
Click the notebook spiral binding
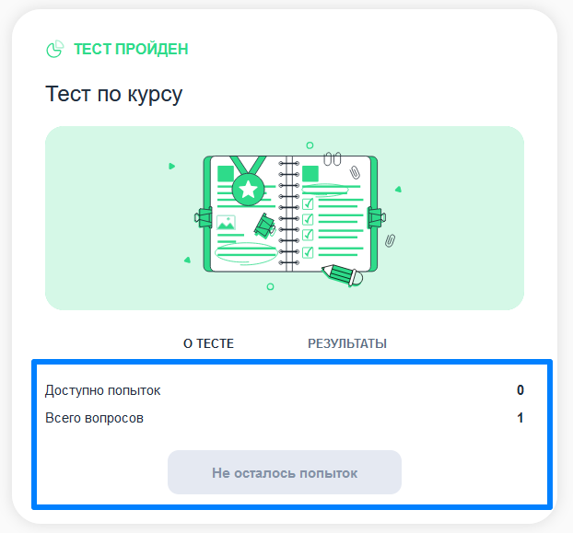click(289, 214)
